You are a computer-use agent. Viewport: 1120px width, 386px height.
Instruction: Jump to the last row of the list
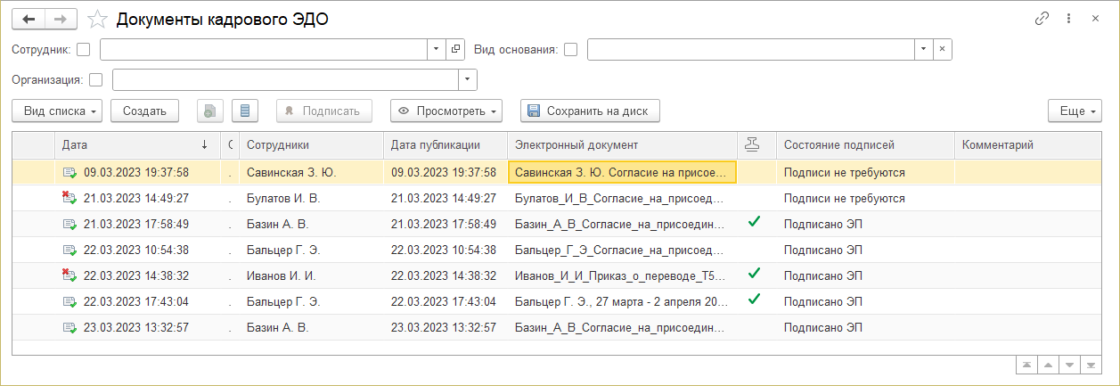point(1090,365)
